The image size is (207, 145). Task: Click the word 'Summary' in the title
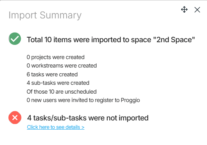pyautogui.click(x=61, y=15)
